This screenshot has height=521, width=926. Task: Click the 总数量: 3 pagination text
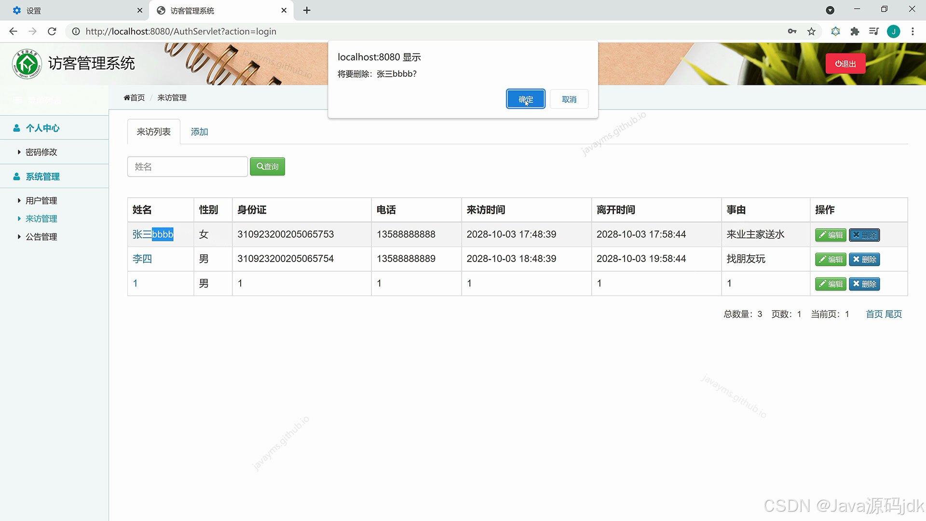point(743,314)
